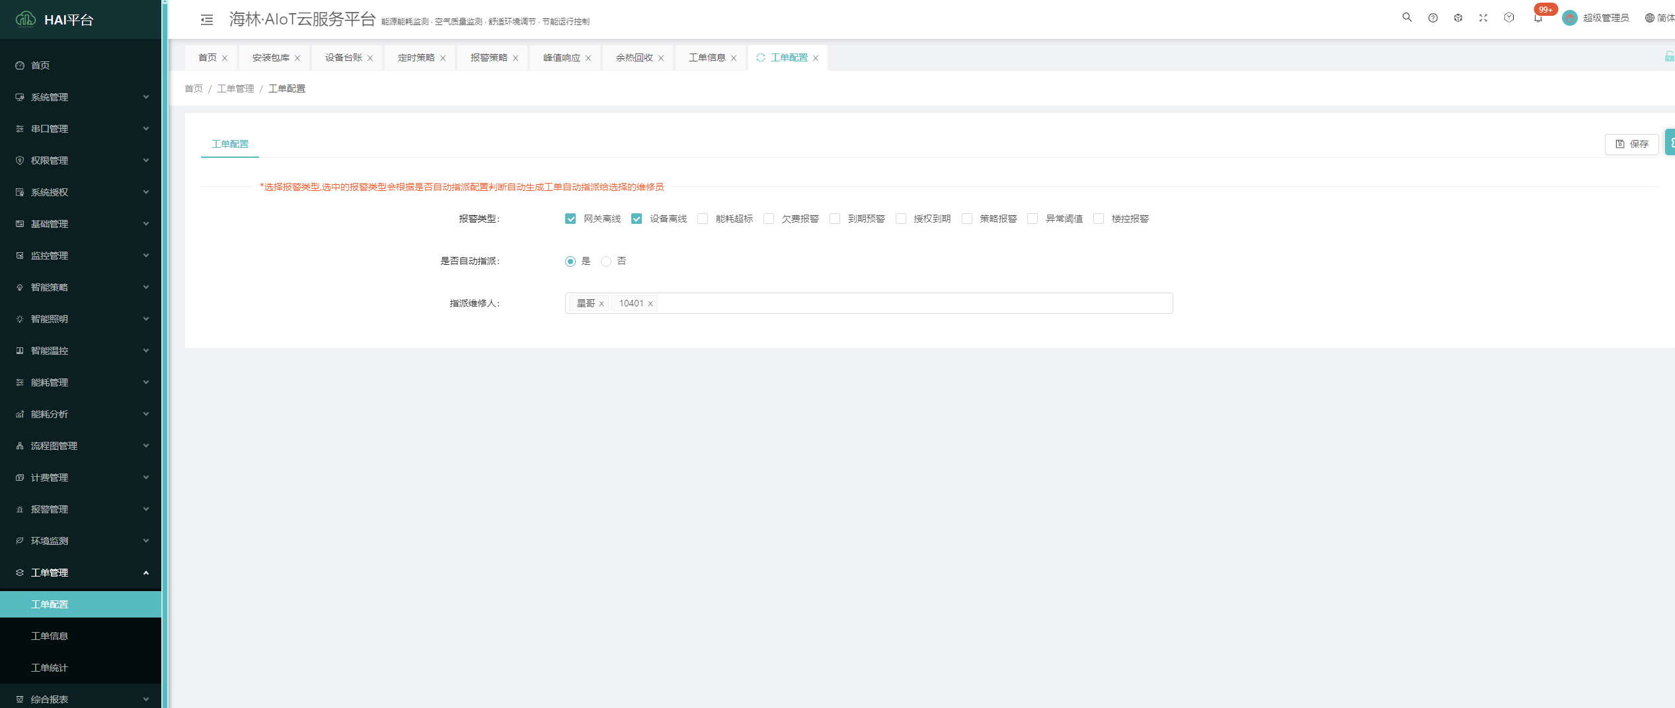Close the 首页 tab
This screenshot has height=708, width=1675.
click(225, 58)
